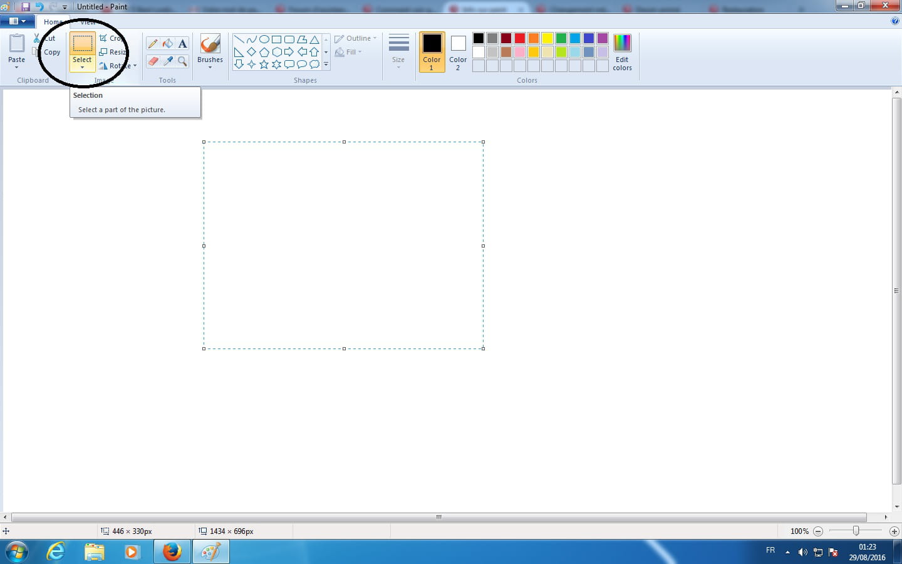
Task: Click the Brushes tool icon
Action: pos(210,44)
